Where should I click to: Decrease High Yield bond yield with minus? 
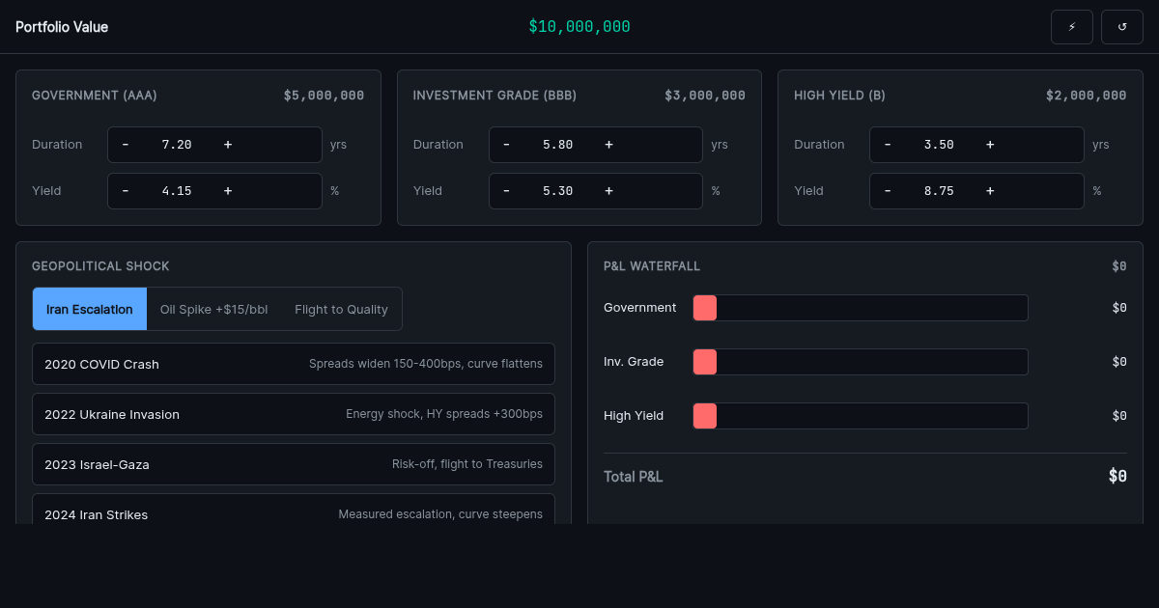click(888, 191)
